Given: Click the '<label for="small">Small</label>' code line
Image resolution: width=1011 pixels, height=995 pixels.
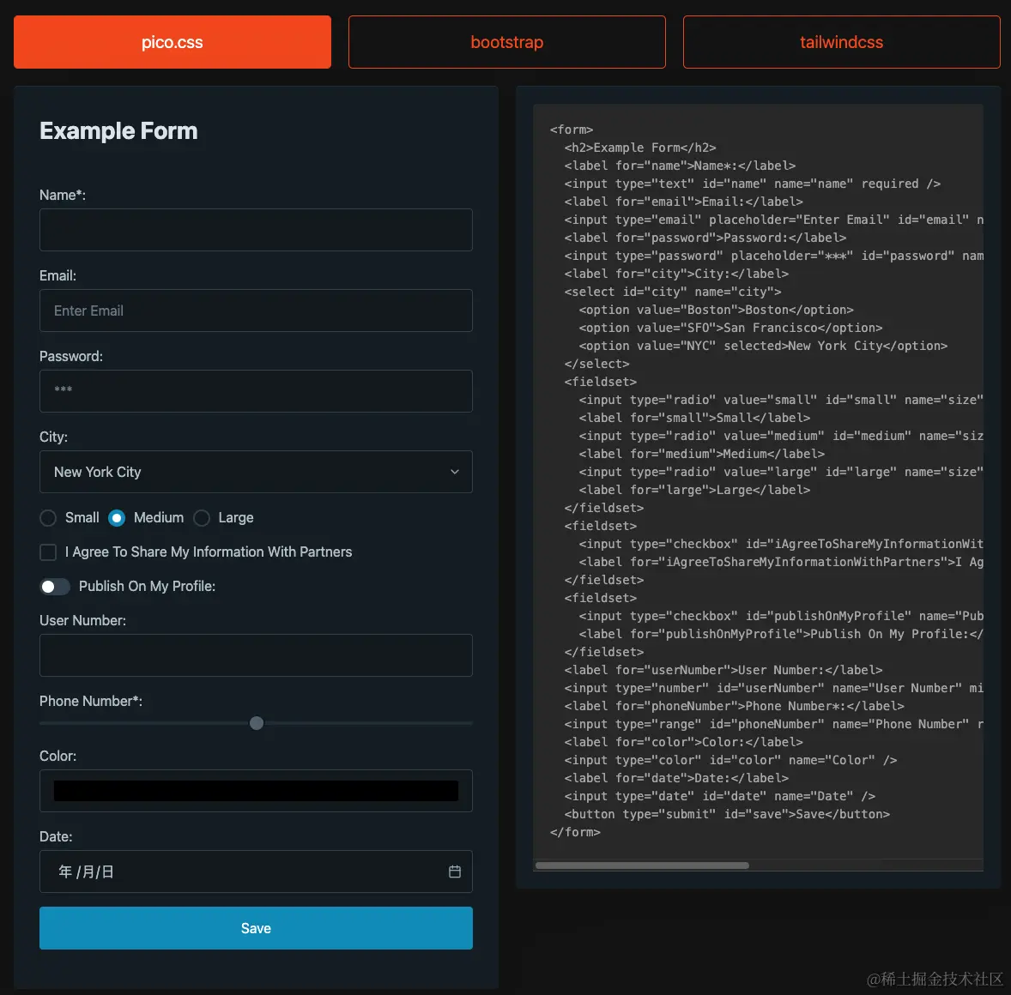Looking at the screenshot, I should (694, 419).
